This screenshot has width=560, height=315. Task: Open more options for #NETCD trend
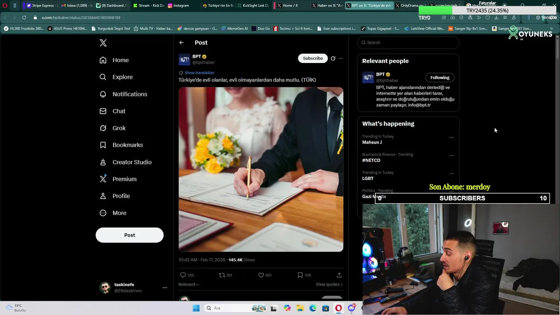pos(451,155)
